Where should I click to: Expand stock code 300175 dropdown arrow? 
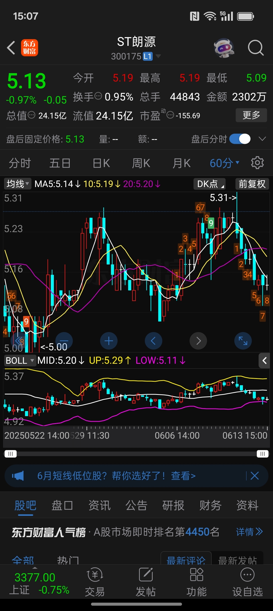[x=158, y=56]
